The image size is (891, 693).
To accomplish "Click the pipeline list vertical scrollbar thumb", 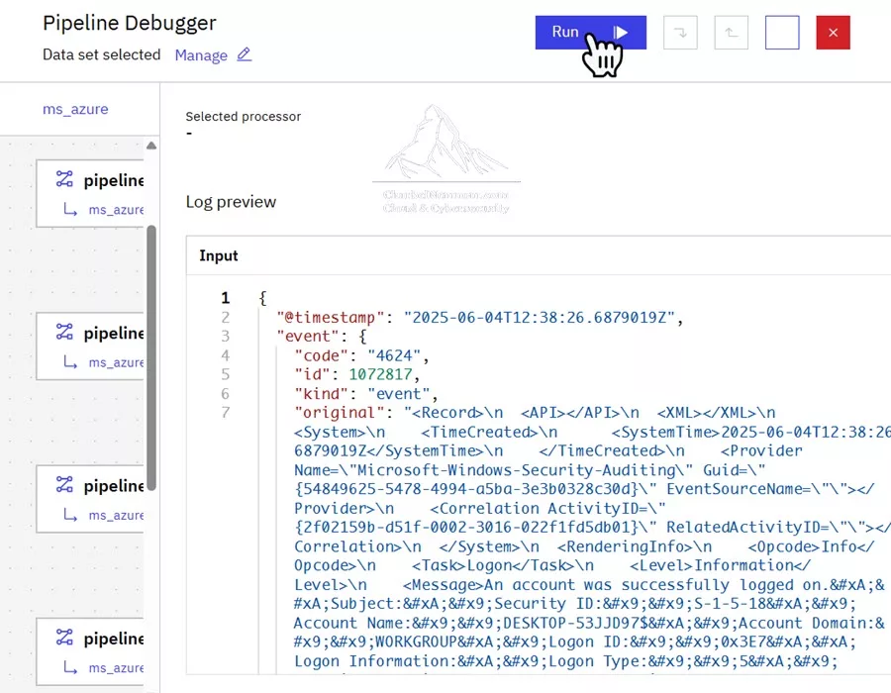I will (x=151, y=357).
